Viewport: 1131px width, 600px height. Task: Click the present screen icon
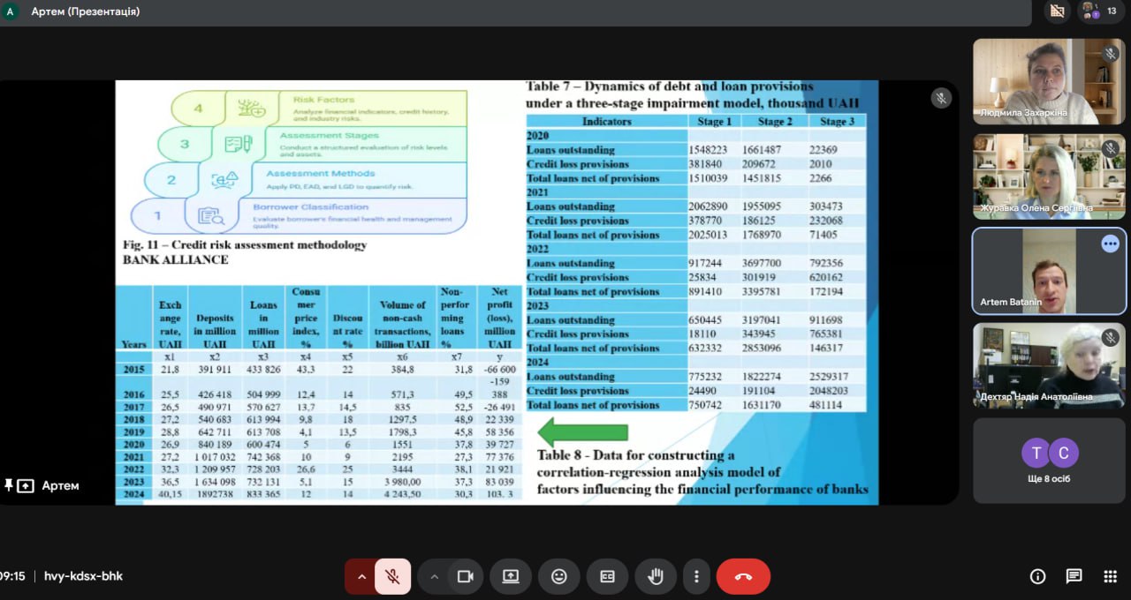(511, 576)
